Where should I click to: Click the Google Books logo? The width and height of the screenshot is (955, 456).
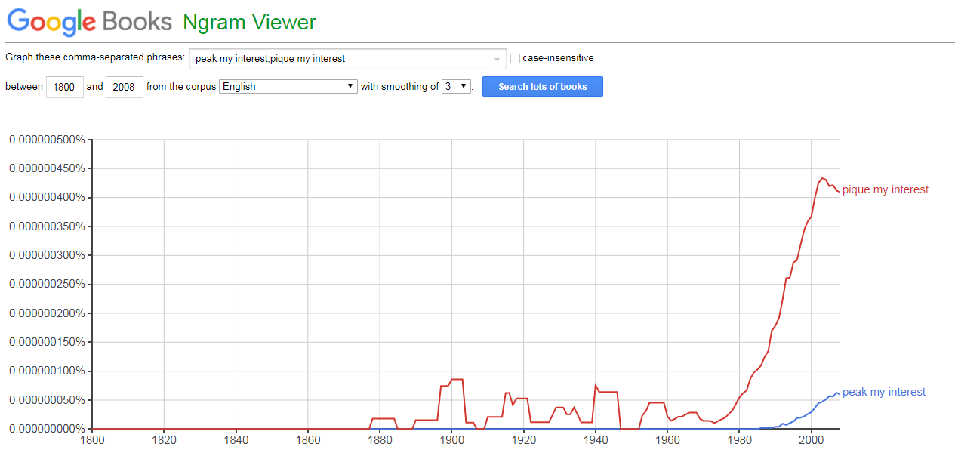tap(89, 21)
